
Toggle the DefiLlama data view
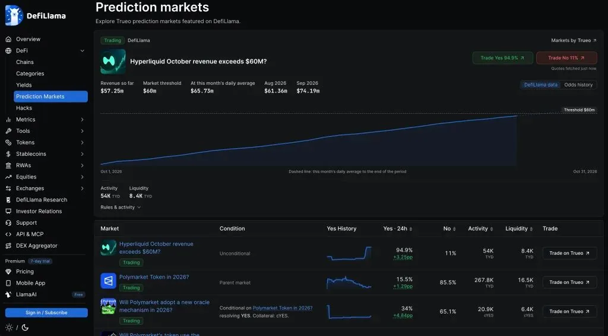click(540, 85)
